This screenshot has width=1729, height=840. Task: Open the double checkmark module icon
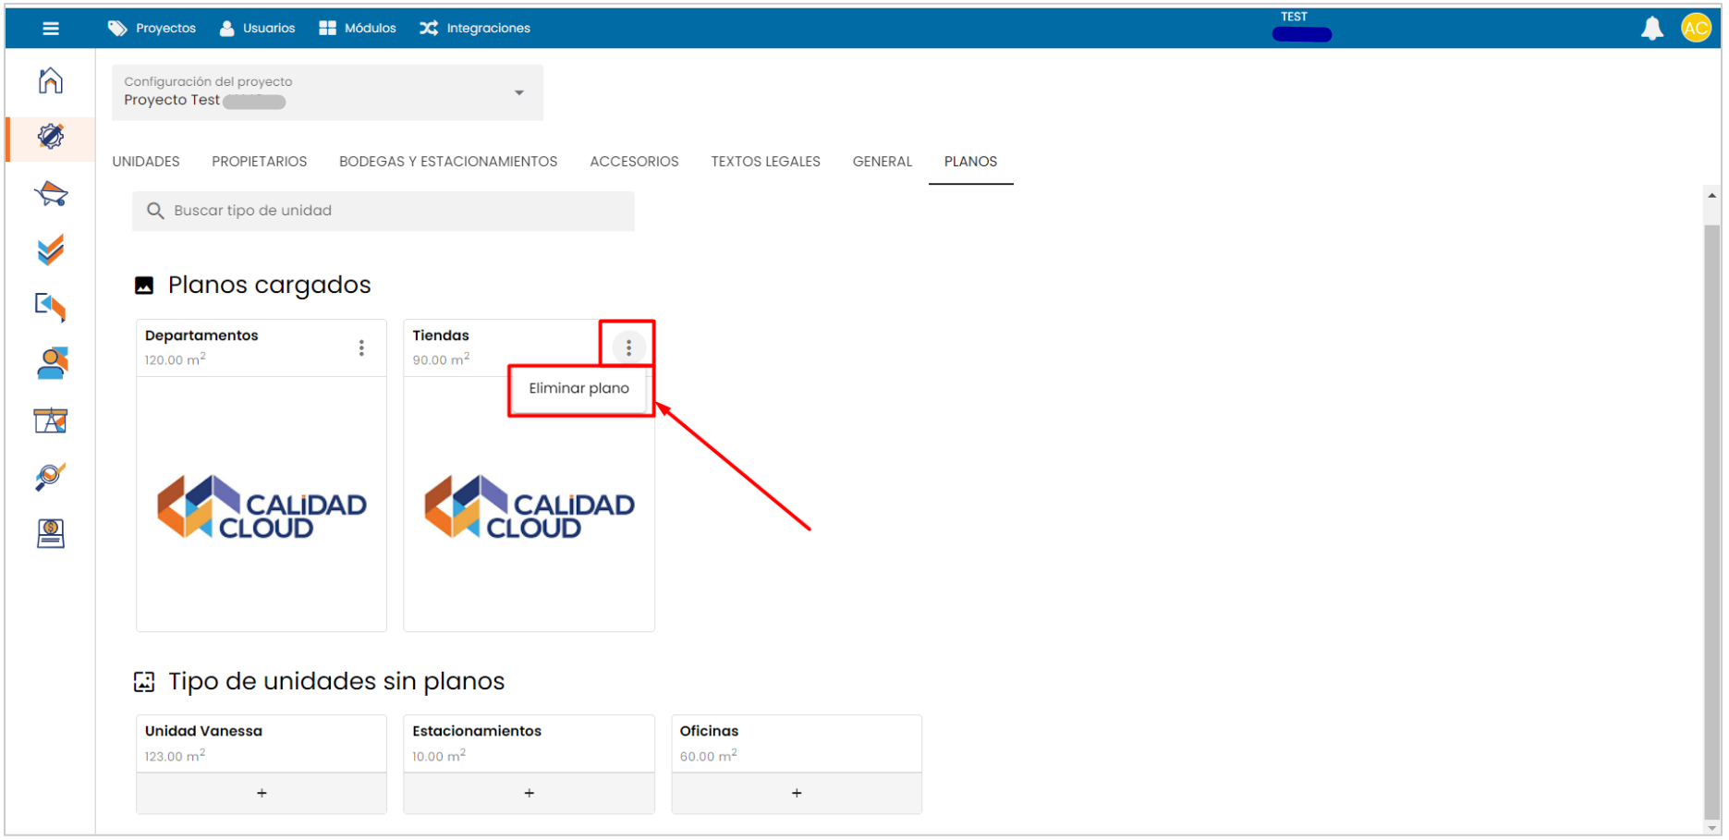coord(51,250)
